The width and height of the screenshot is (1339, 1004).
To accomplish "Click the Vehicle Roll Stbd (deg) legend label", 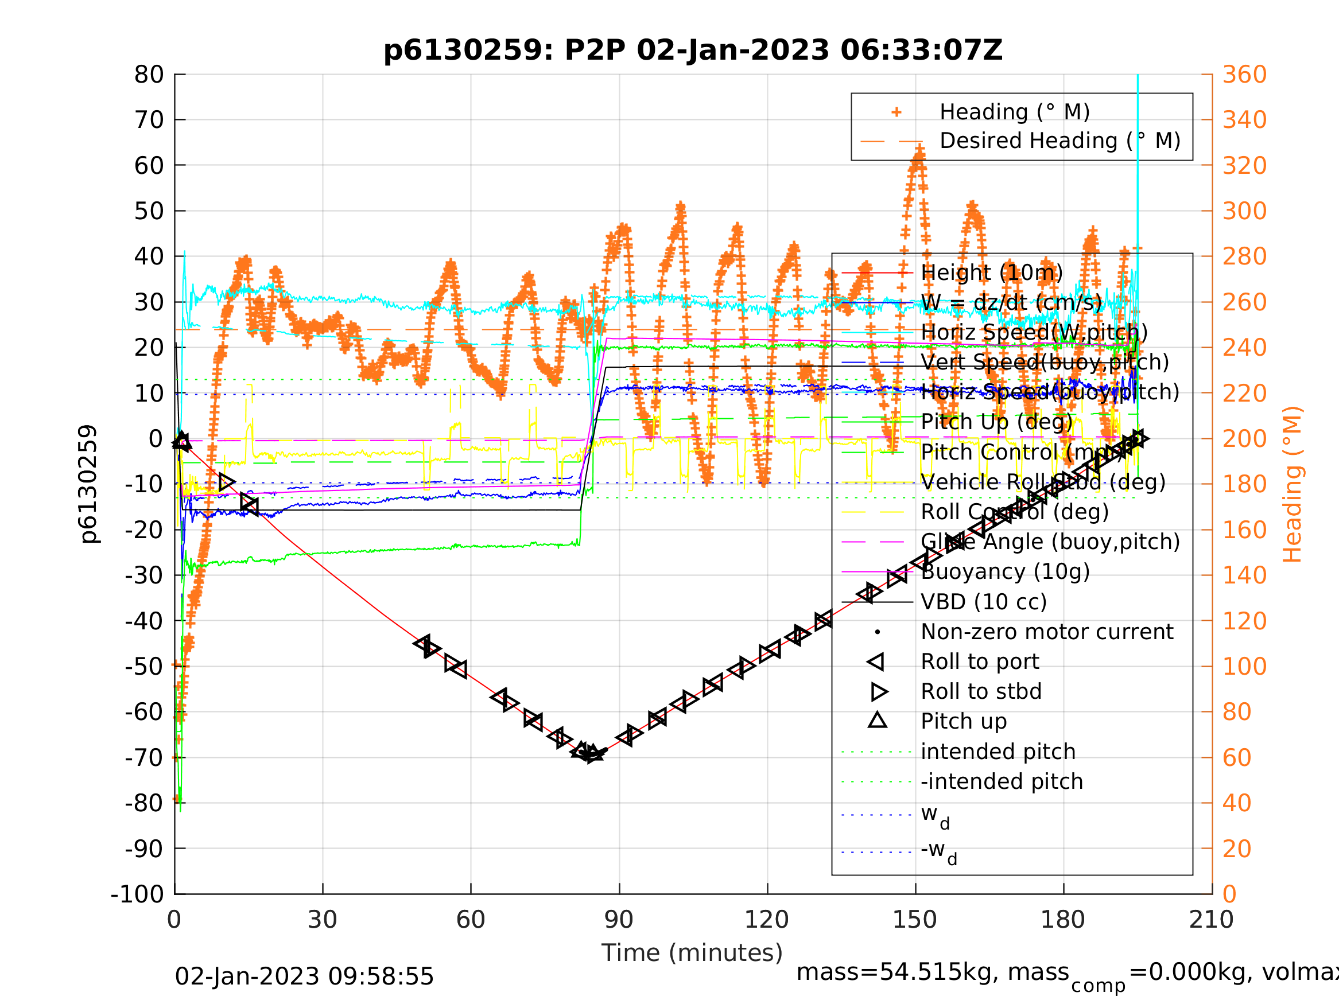I will (1043, 482).
